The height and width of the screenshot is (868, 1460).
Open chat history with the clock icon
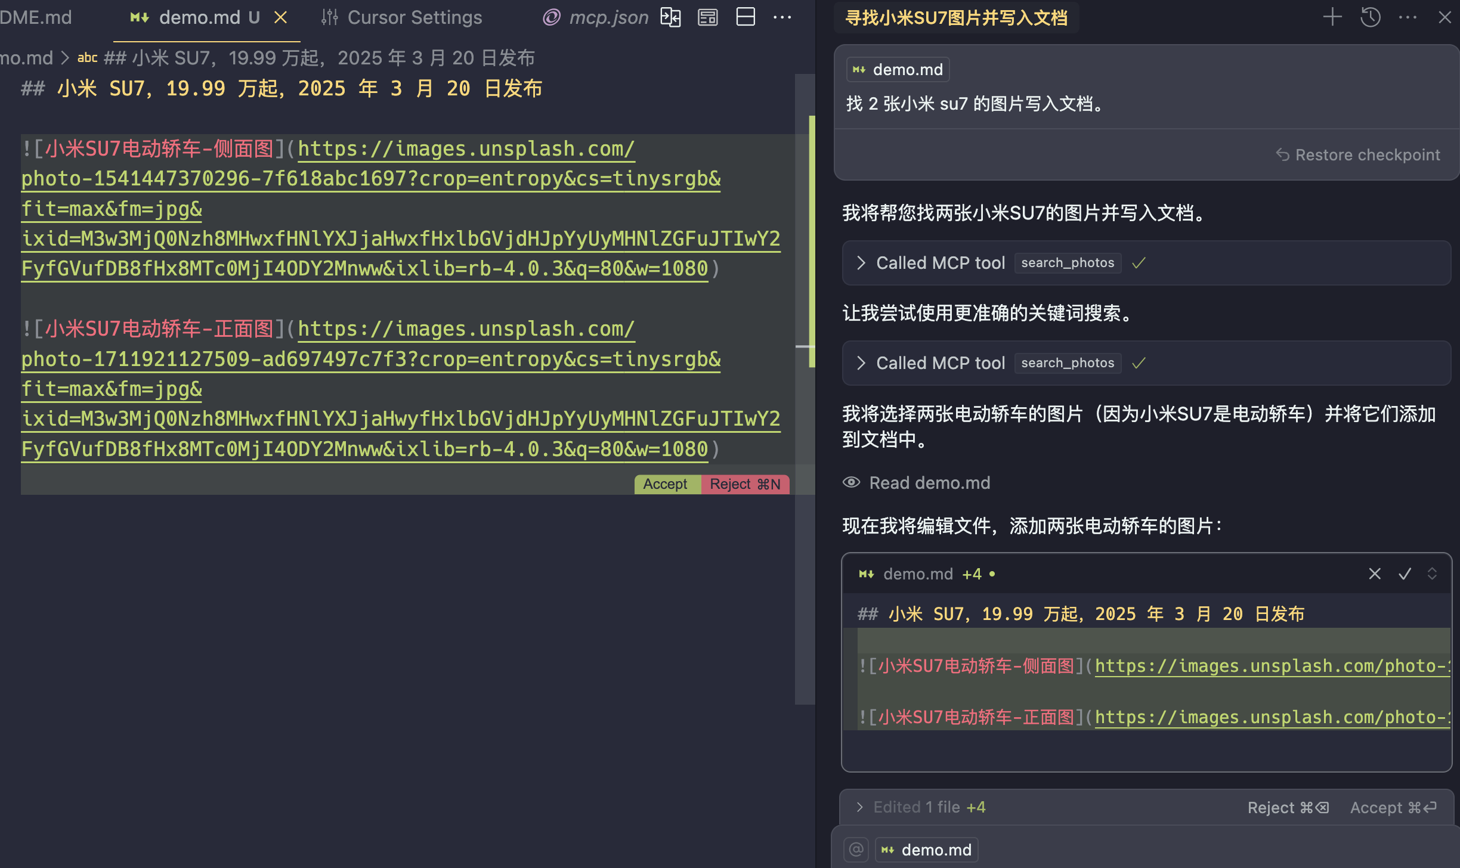[1371, 17]
